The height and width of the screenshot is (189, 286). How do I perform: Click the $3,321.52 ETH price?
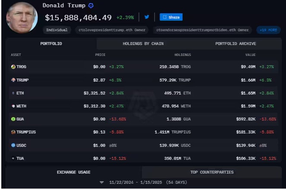point(94,93)
